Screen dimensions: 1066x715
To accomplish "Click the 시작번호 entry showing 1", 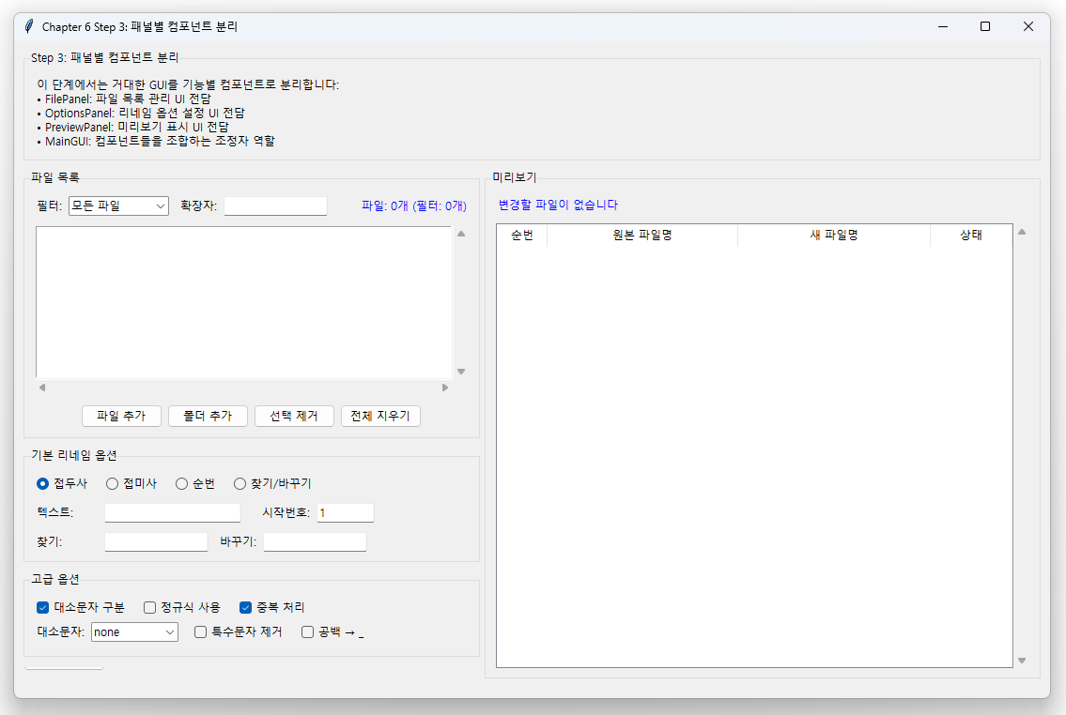I will point(345,512).
